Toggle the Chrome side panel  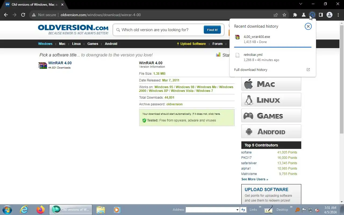coord(321,15)
